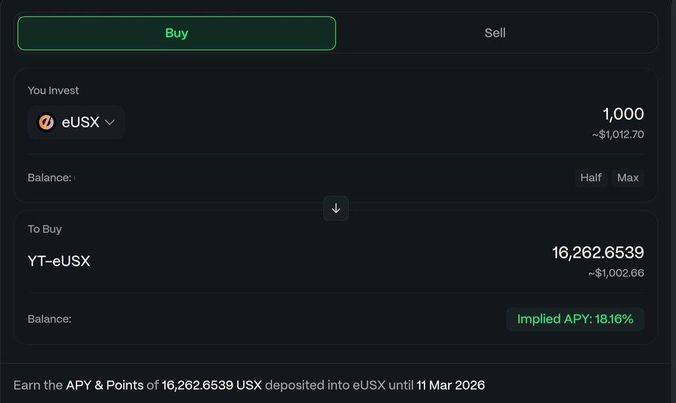Click the "APY & Points" text
Viewport: 676px width, 403px height.
click(x=105, y=385)
